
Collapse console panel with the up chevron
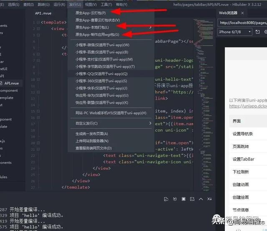tap(201, 199)
